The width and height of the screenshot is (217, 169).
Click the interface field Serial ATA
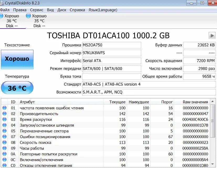(x=112, y=61)
